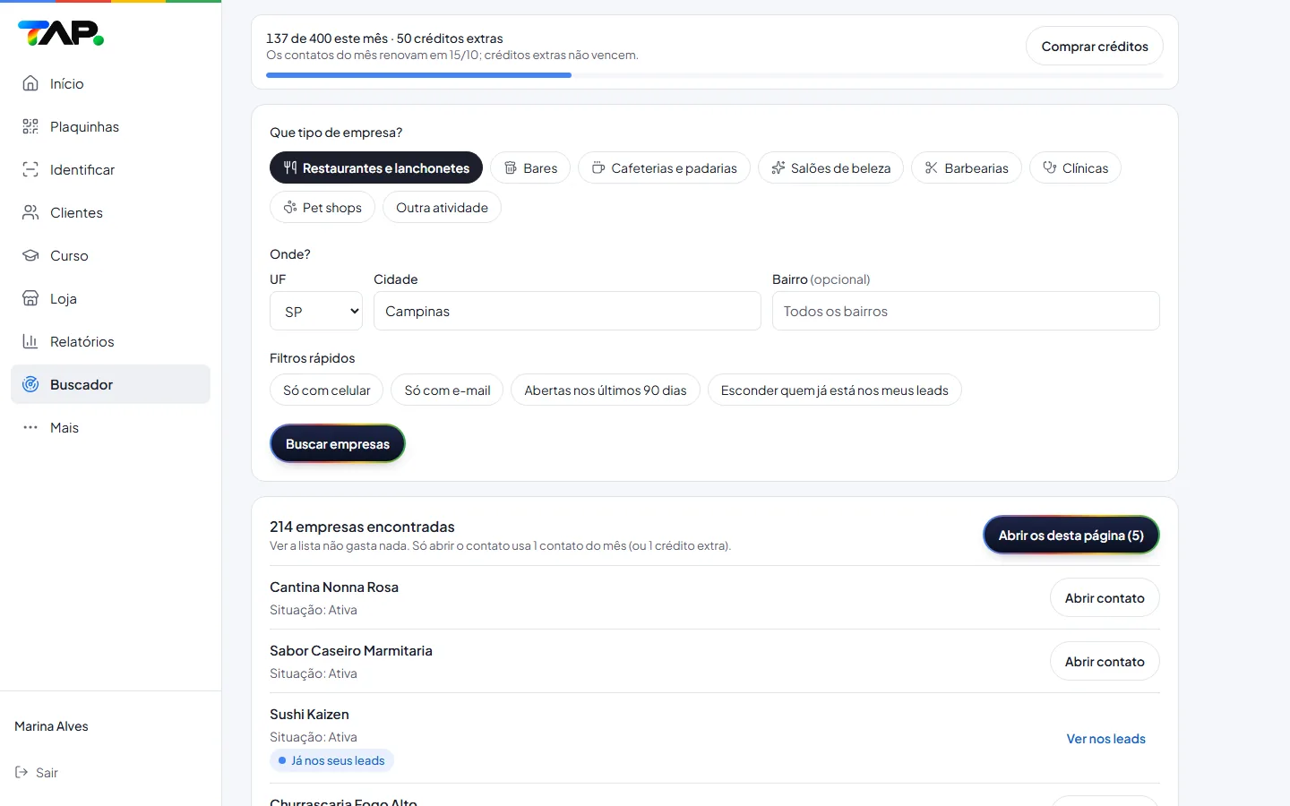
Task: Click the Buscador target icon
Action: tap(30, 384)
